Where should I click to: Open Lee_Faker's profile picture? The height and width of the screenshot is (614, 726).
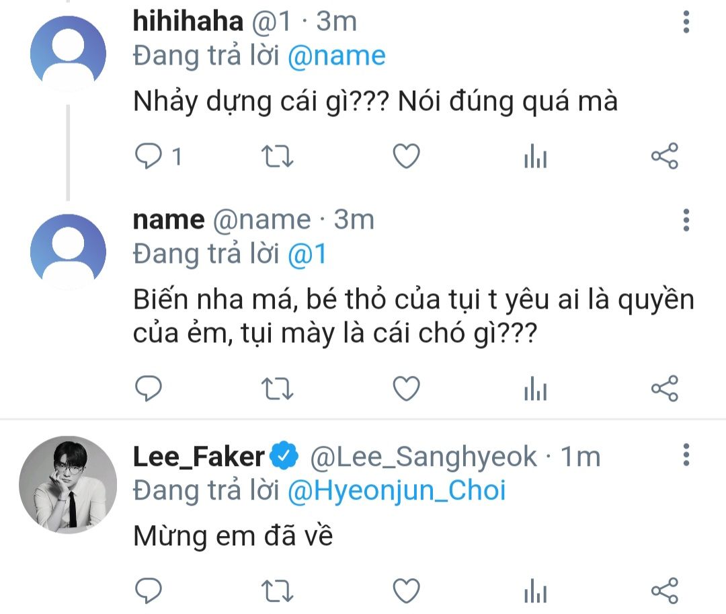pos(68,484)
